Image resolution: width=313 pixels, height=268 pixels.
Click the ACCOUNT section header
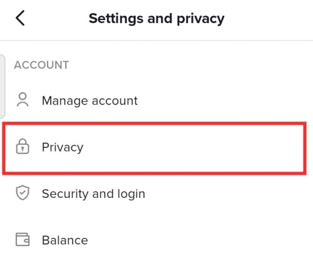tap(41, 65)
